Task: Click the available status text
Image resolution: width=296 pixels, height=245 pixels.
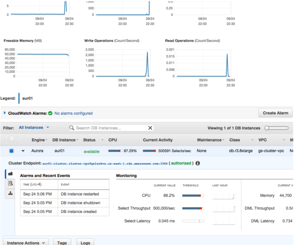Action: click(x=92, y=151)
